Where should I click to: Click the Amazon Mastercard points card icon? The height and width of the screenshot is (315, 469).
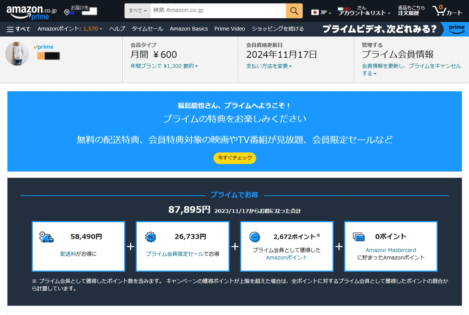tap(359, 236)
